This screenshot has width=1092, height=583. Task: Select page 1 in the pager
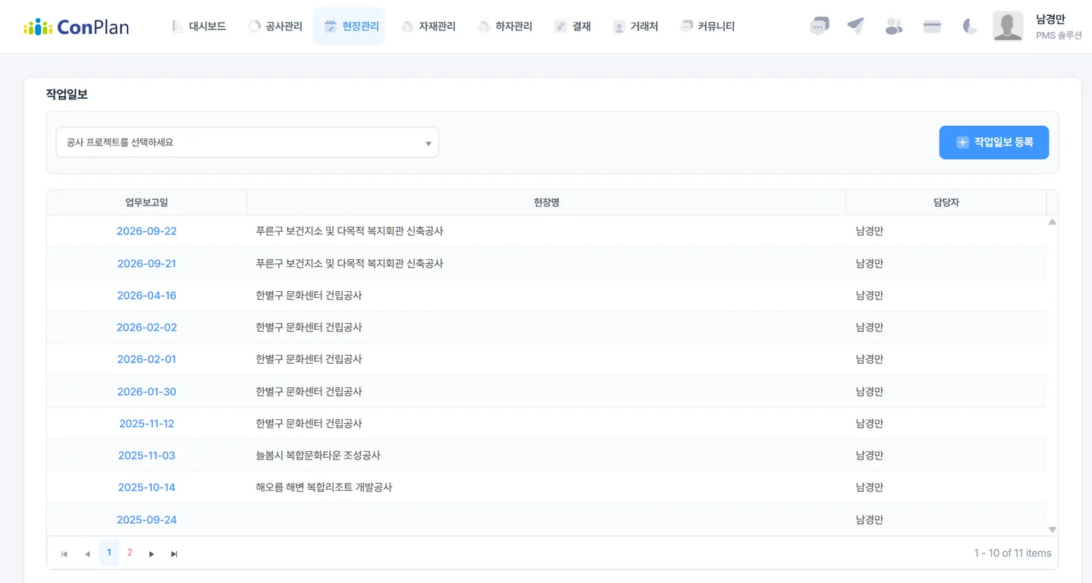109,553
